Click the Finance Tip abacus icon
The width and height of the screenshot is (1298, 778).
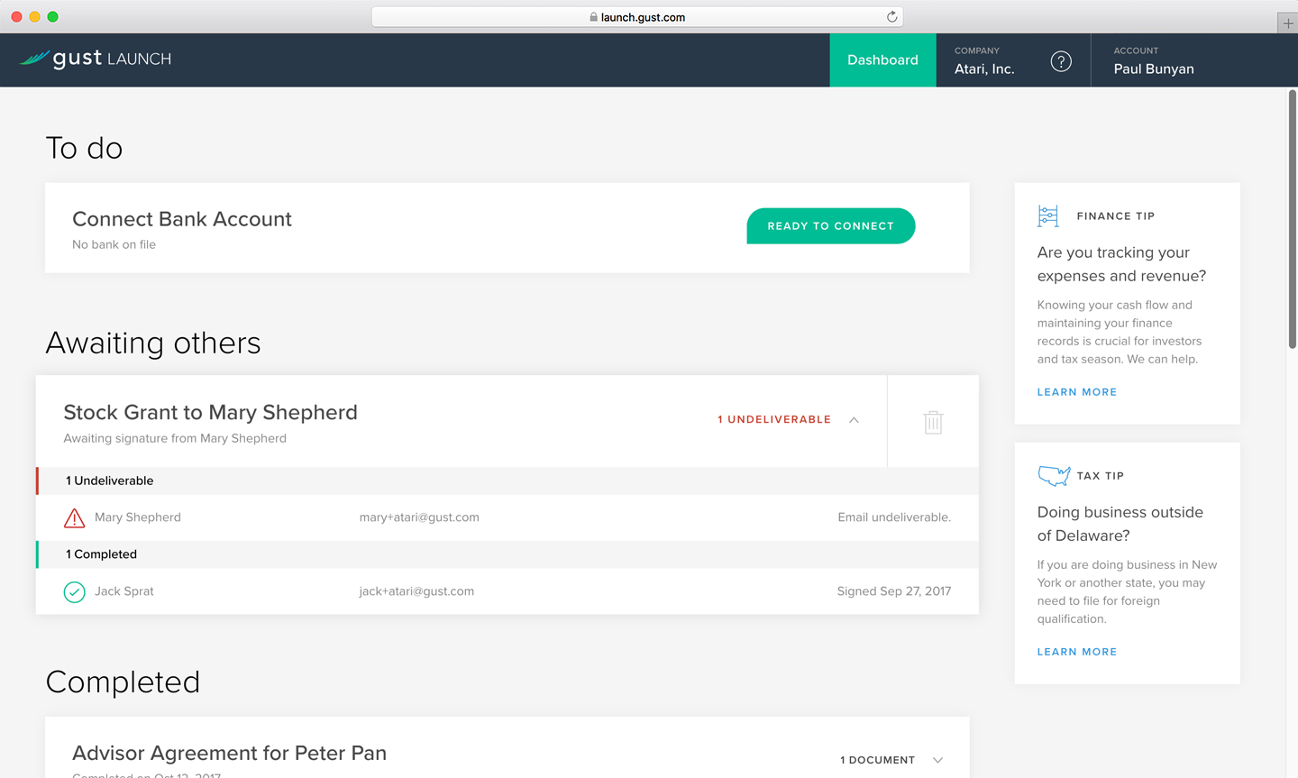[1048, 216]
